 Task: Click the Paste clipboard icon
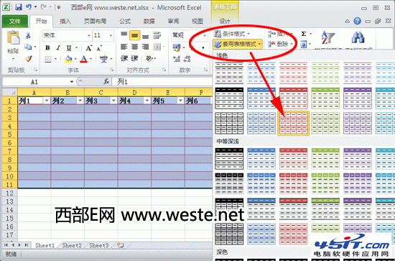[13, 38]
